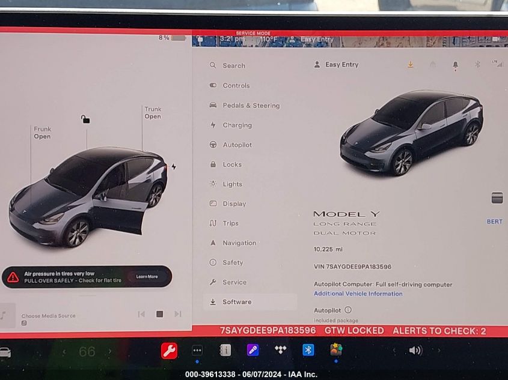Open the Karaoke microphone app icon

(252, 350)
